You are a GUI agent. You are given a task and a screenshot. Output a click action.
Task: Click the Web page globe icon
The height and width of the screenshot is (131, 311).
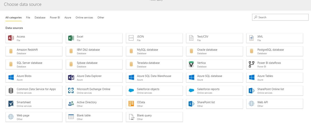[11, 117]
